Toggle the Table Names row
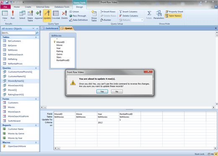Screen dimensions: 218x156 [173, 16]
